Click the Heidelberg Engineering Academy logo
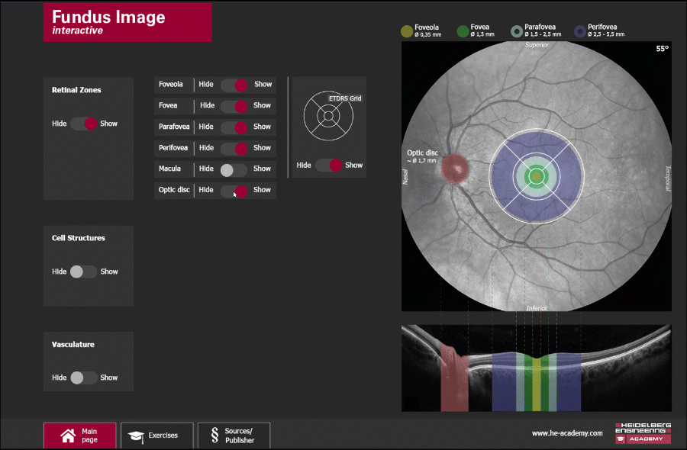The width and height of the screenshot is (687, 450). (643, 432)
